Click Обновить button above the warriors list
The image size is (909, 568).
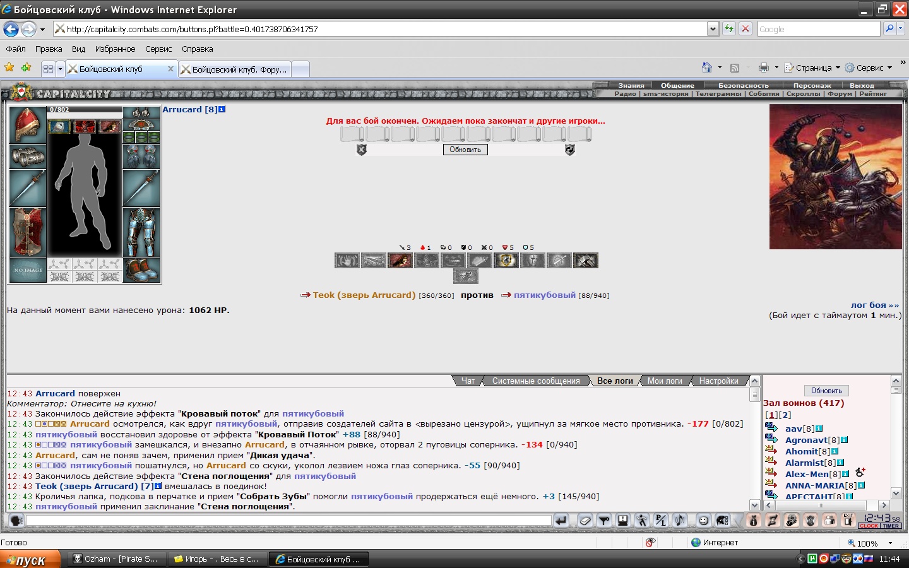tap(826, 391)
